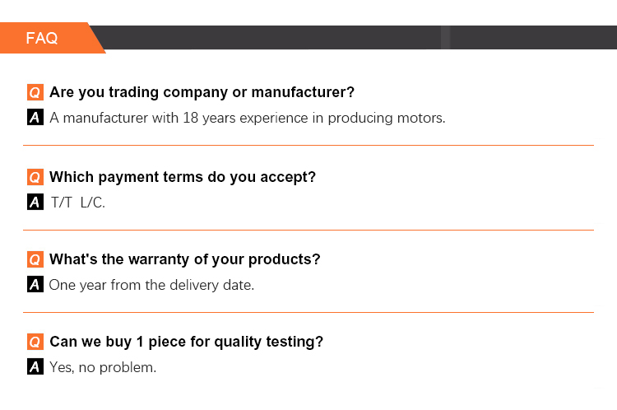
Task: Open 'Which payment terms do you accept?' question
Action: (183, 177)
